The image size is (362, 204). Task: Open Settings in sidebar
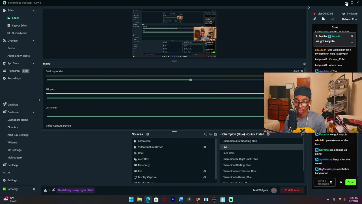pos(12,180)
